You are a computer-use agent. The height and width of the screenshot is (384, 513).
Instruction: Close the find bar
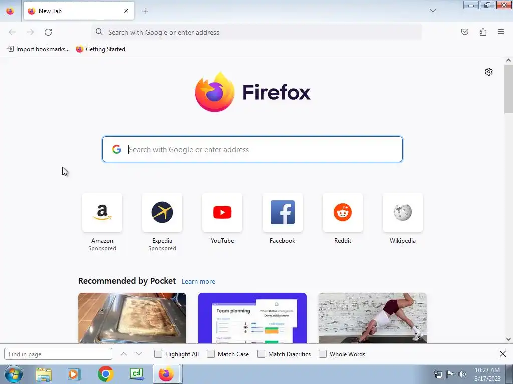[503, 354]
